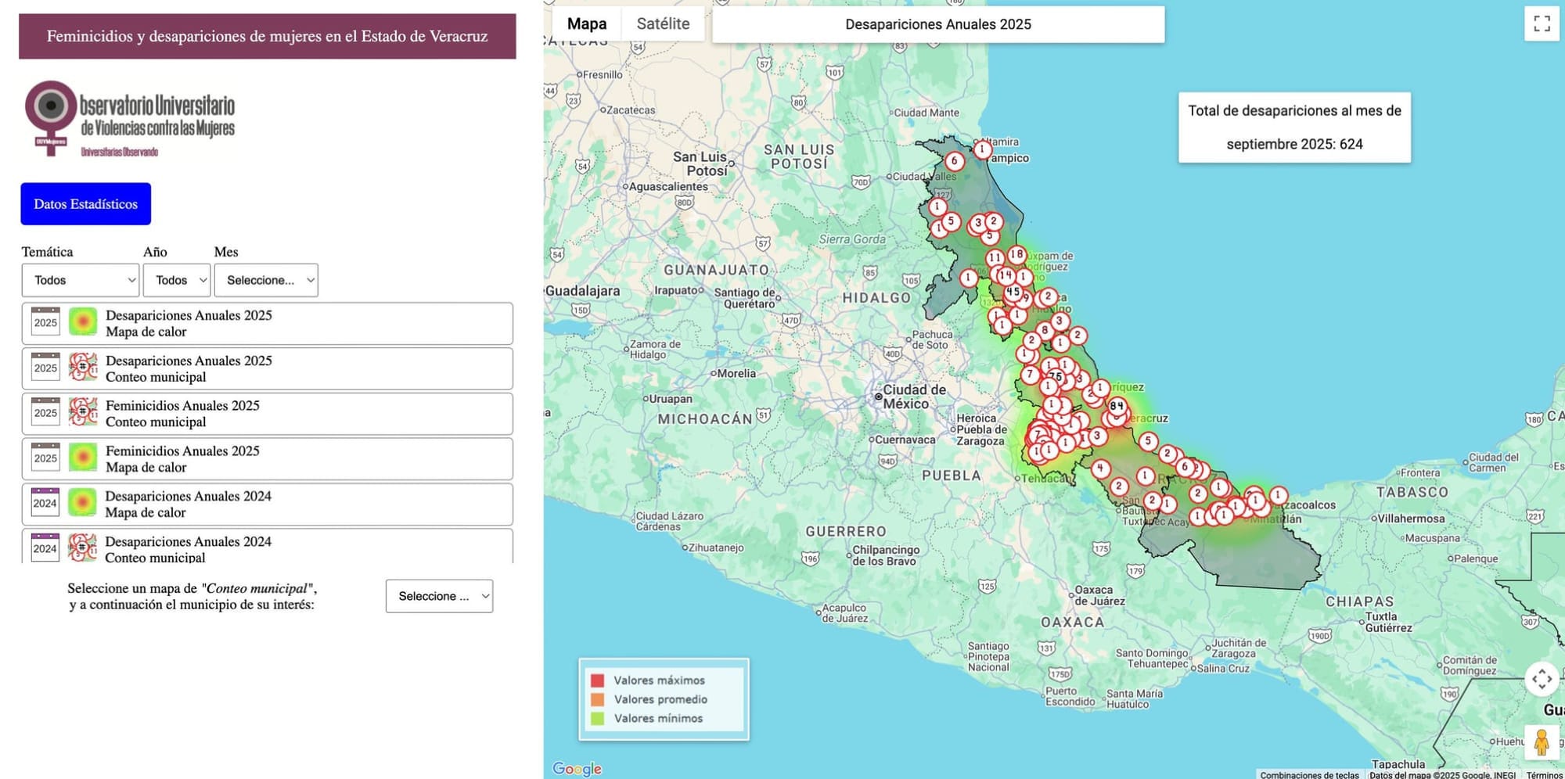The image size is (1565, 779).
Task: Click the Google logo on the map
Action: pyautogui.click(x=577, y=768)
